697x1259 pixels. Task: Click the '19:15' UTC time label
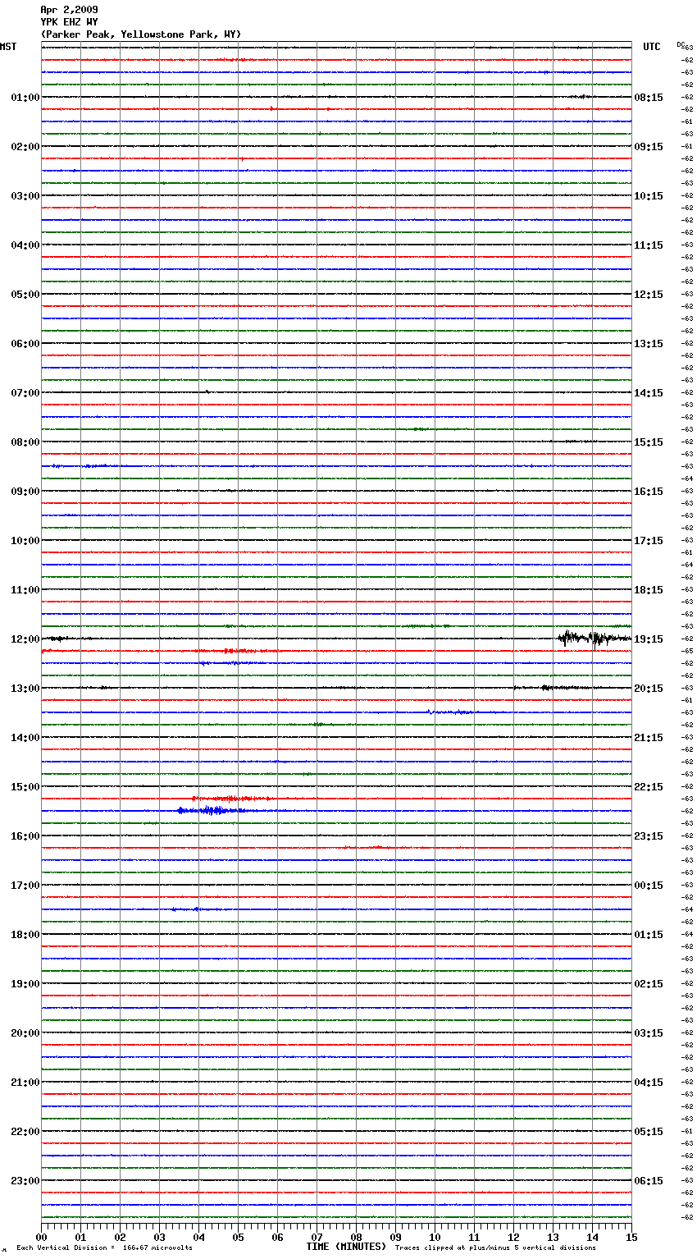649,639
